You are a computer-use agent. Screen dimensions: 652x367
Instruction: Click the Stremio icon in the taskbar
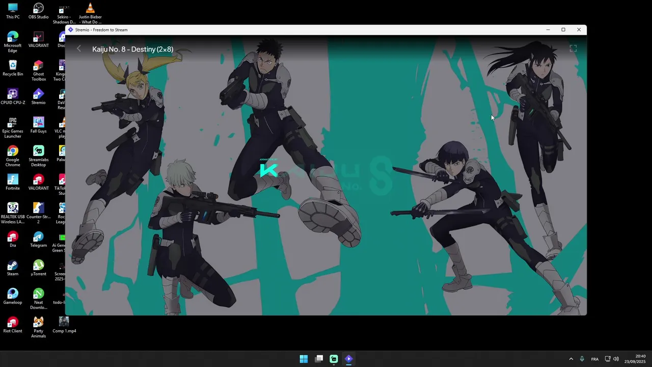(348, 359)
